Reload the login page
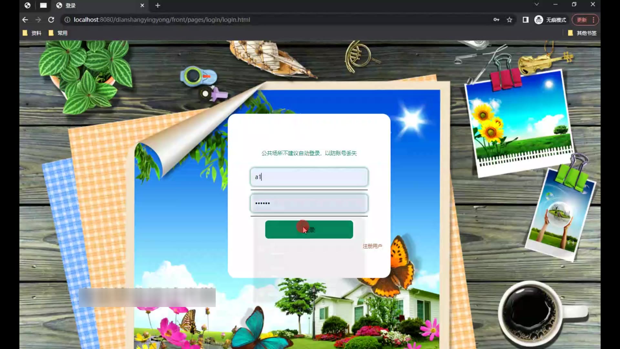The width and height of the screenshot is (620, 349). click(51, 20)
